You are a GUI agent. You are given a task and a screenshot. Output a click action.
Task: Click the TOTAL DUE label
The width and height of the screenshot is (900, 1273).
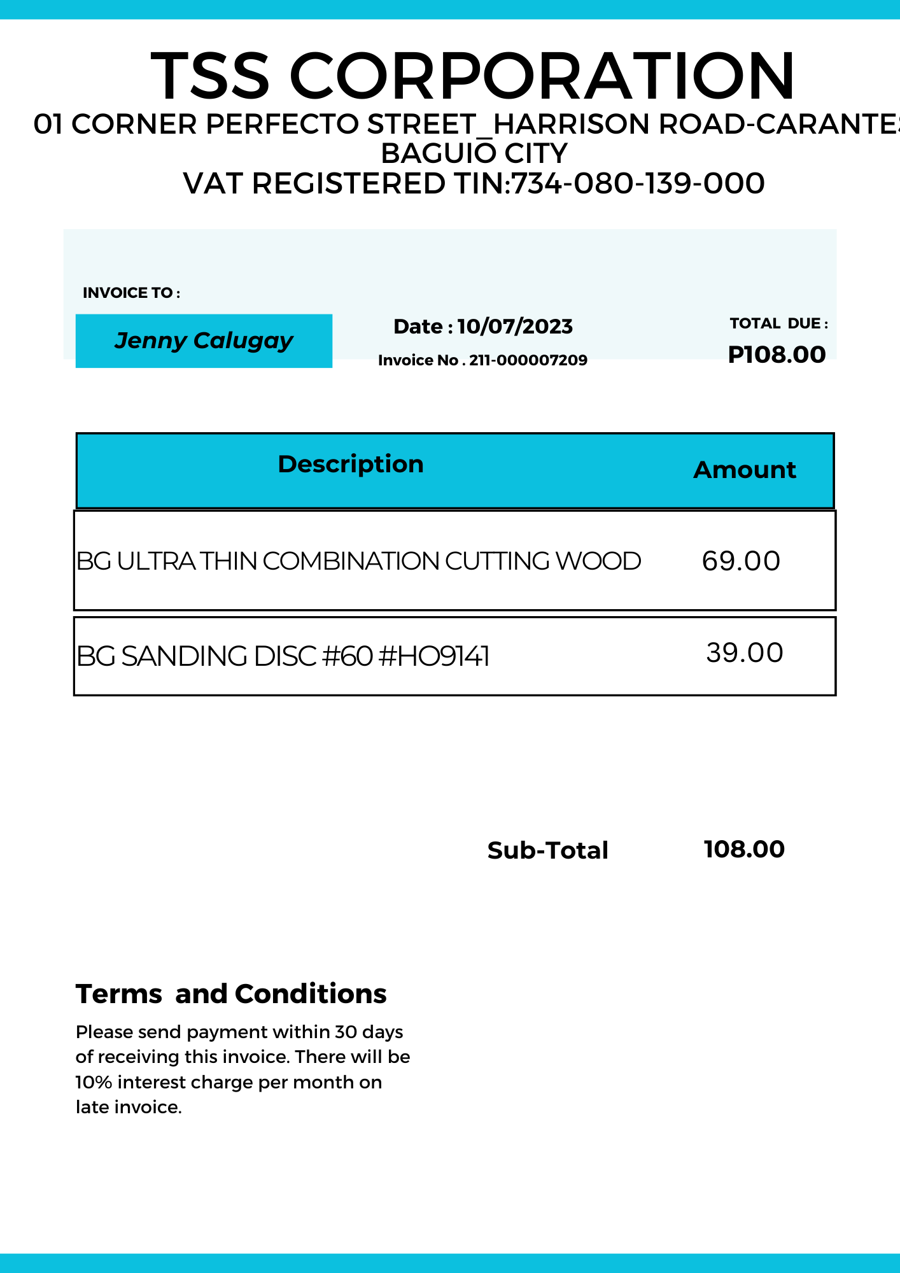coord(778,323)
